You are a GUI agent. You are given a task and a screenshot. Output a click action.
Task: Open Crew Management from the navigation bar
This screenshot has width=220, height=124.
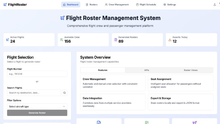coord(117,5)
